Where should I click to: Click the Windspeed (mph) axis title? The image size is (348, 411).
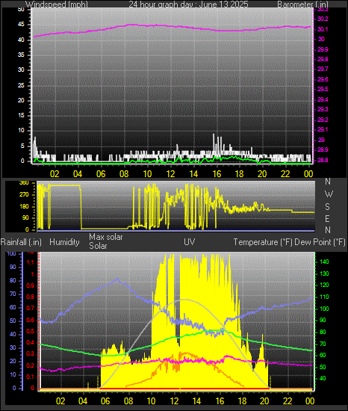(x=56, y=4)
